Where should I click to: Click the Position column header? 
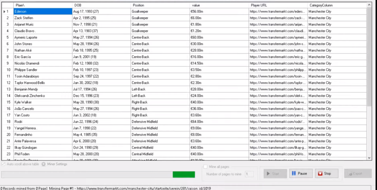160,5
